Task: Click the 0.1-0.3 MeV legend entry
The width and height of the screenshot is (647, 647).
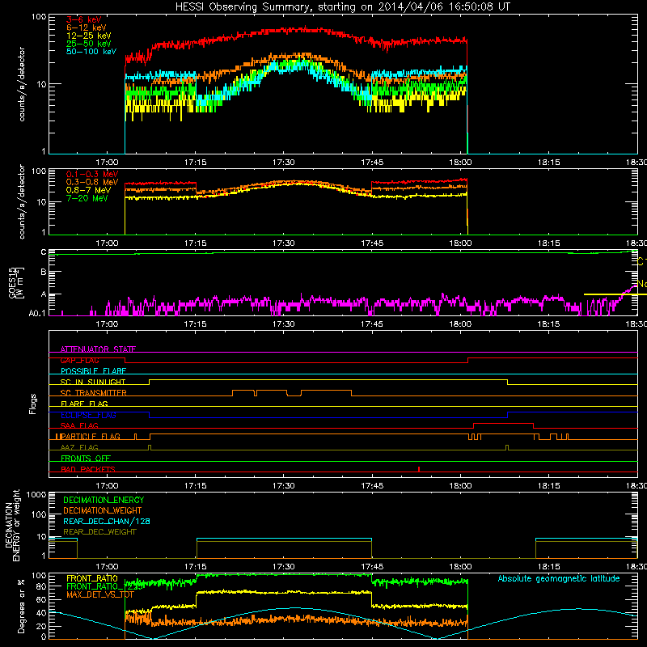Action: point(92,174)
